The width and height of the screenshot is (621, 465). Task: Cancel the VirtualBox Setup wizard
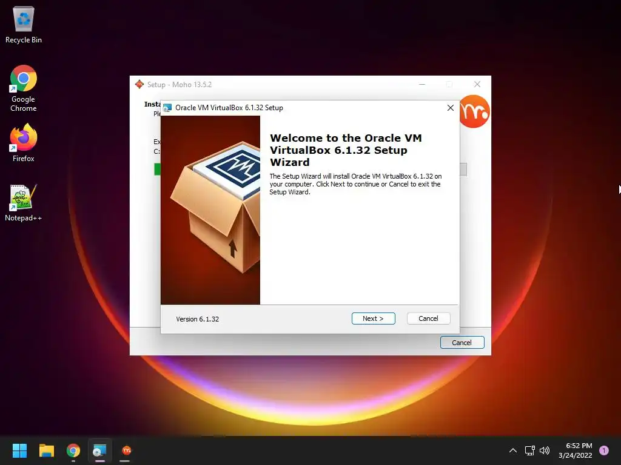pyautogui.click(x=428, y=318)
